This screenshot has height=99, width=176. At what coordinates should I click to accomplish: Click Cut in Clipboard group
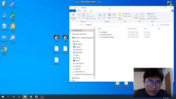click(x=89, y=14)
